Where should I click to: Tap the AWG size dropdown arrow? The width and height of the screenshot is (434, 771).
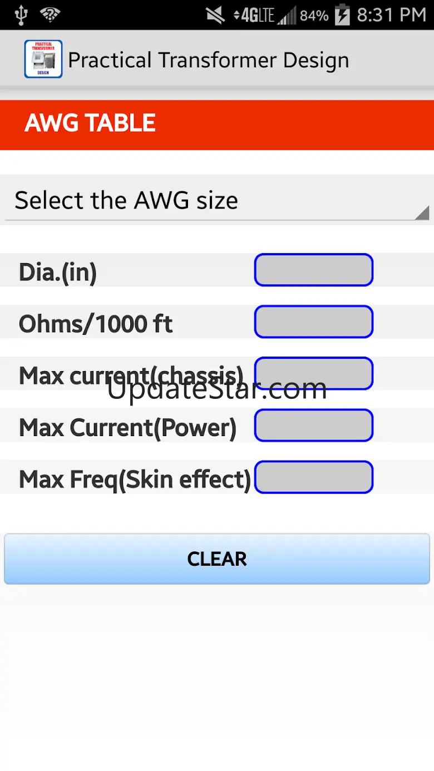[x=422, y=212]
